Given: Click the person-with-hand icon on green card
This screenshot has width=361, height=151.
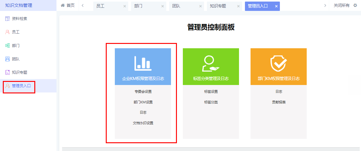Looking at the screenshot, I should click(211, 64).
